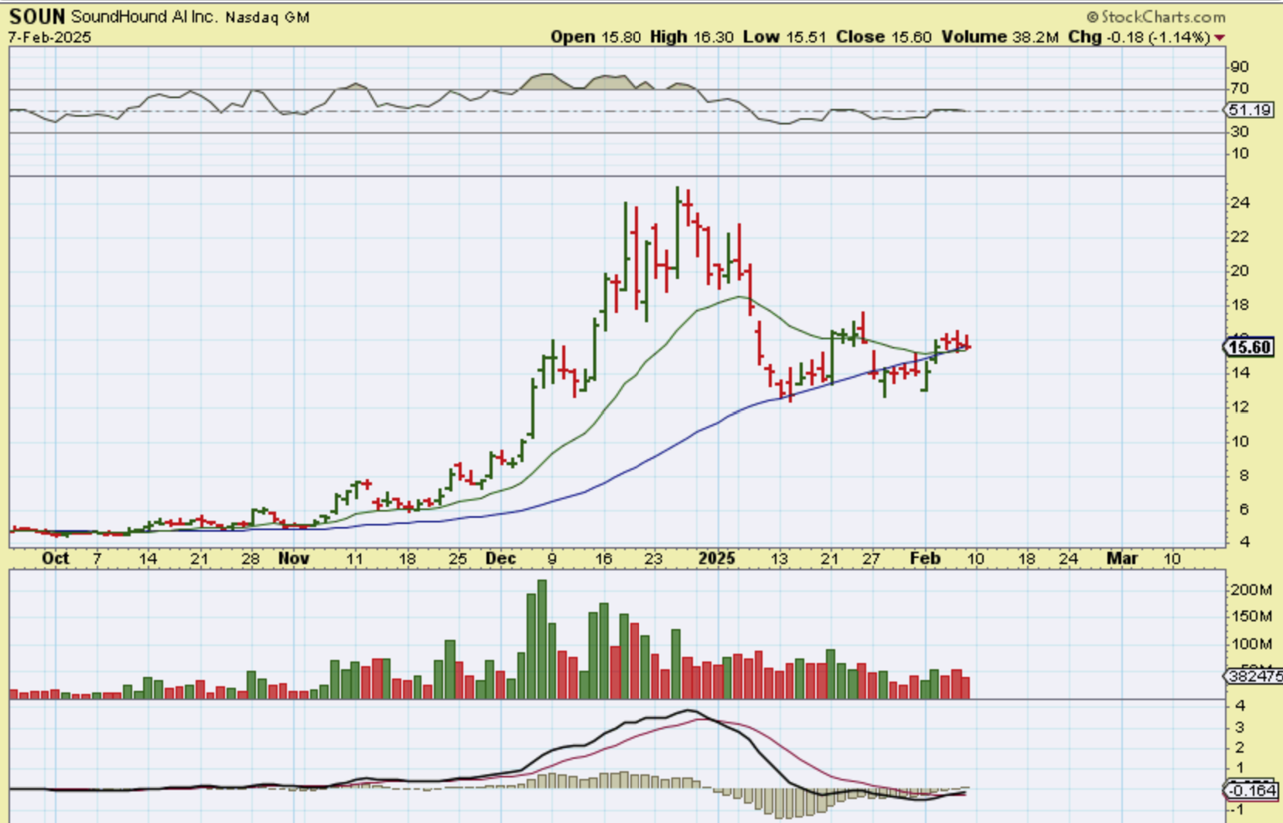Screen dimensions: 1283x823
Task: Click the 23 date axis label
Action: (653, 558)
